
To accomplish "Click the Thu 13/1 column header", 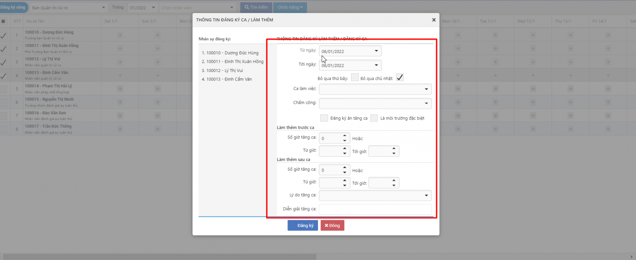I will pyautogui.click(x=569, y=21).
